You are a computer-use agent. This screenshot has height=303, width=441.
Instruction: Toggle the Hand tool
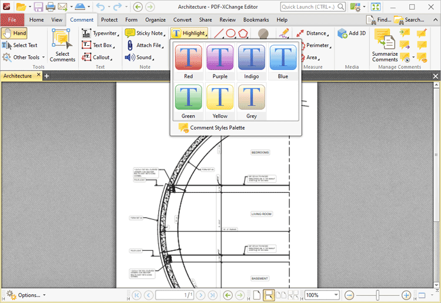(15, 33)
